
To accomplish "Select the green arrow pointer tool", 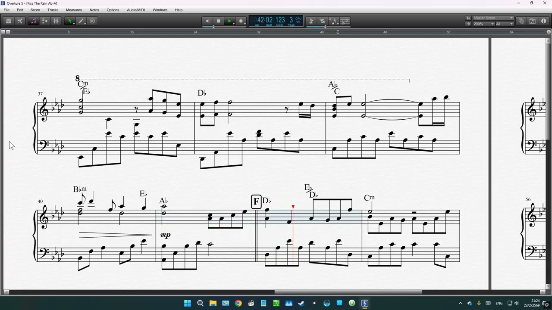I will (70, 21).
